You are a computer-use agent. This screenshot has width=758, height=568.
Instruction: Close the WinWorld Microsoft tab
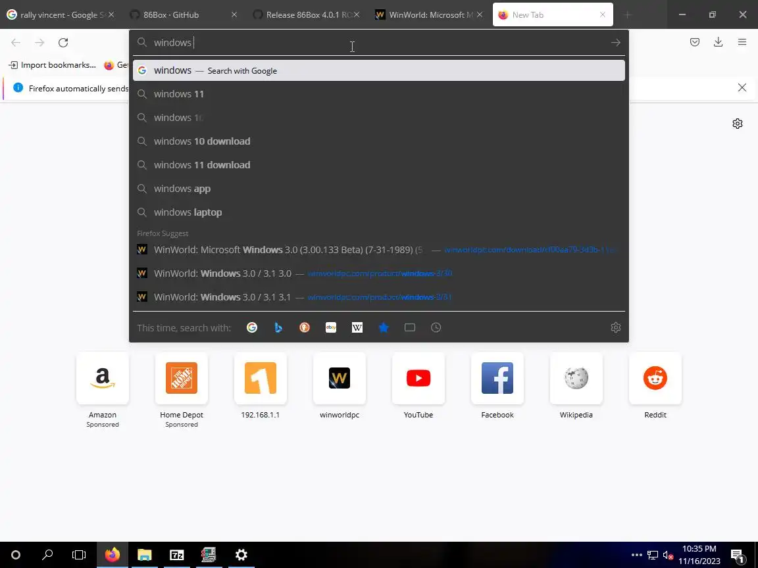pyautogui.click(x=480, y=14)
